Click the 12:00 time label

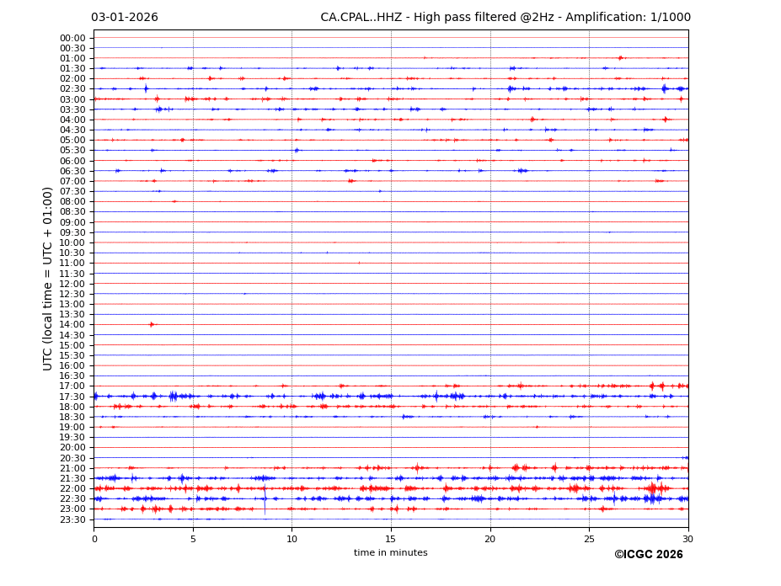click(x=72, y=284)
